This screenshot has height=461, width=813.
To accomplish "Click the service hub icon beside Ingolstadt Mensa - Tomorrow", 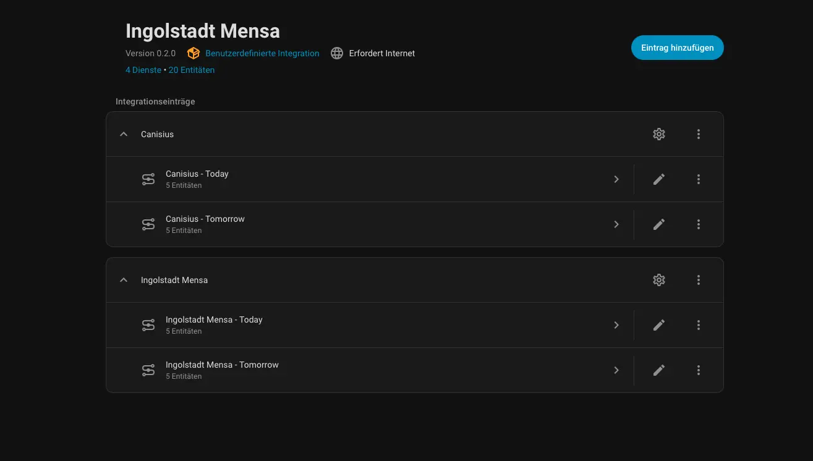I will tap(148, 370).
